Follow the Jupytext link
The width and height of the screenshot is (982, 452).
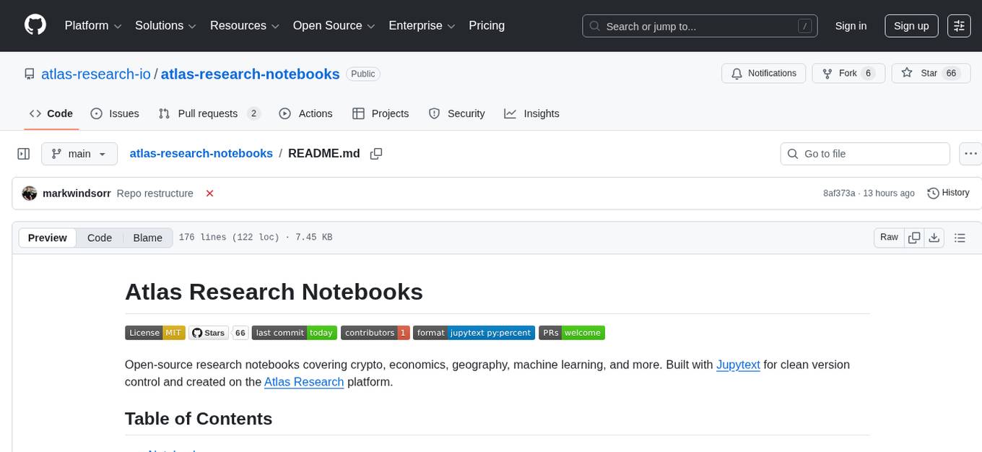738,365
